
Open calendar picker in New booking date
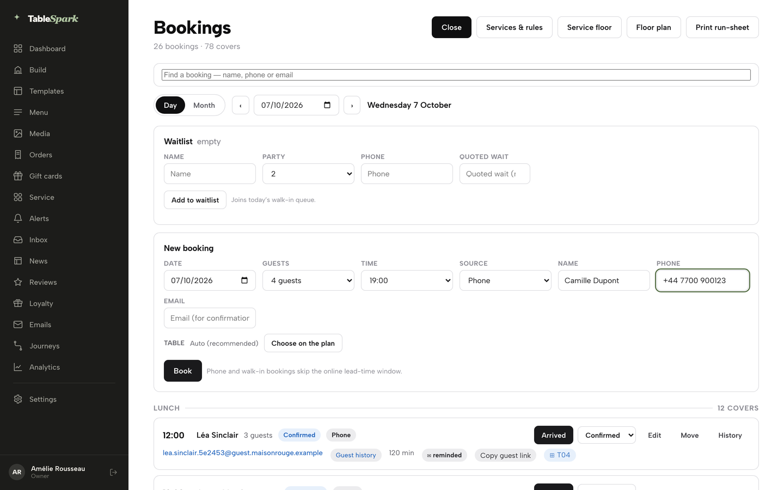244,280
